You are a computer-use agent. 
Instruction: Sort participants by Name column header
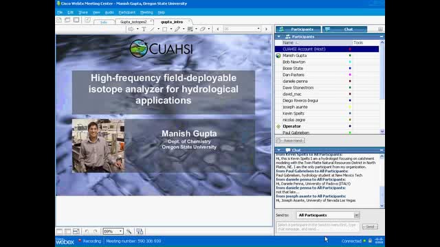point(313,43)
